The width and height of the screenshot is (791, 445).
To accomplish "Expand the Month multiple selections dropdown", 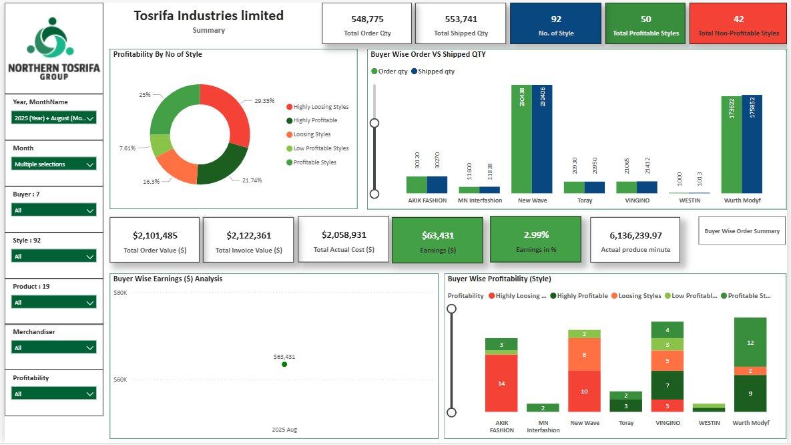I will coord(53,164).
